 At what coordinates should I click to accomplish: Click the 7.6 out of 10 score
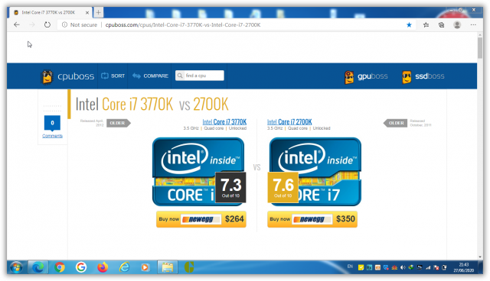pos(283,187)
